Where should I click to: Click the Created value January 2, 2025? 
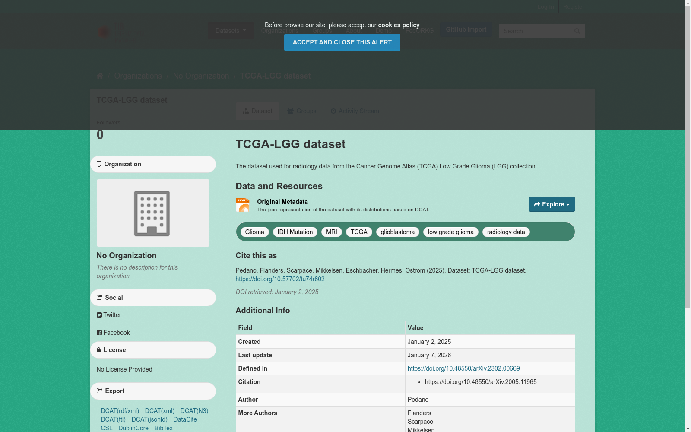429,342
